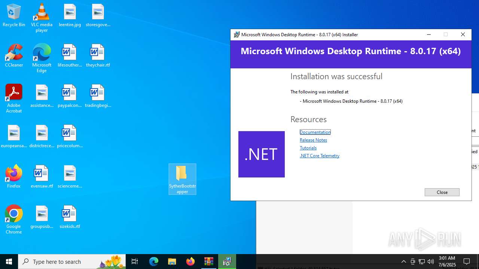Open Windows Start menu
The width and height of the screenshot is (479, 269).
pyautogui.click(x=9, y=262)
